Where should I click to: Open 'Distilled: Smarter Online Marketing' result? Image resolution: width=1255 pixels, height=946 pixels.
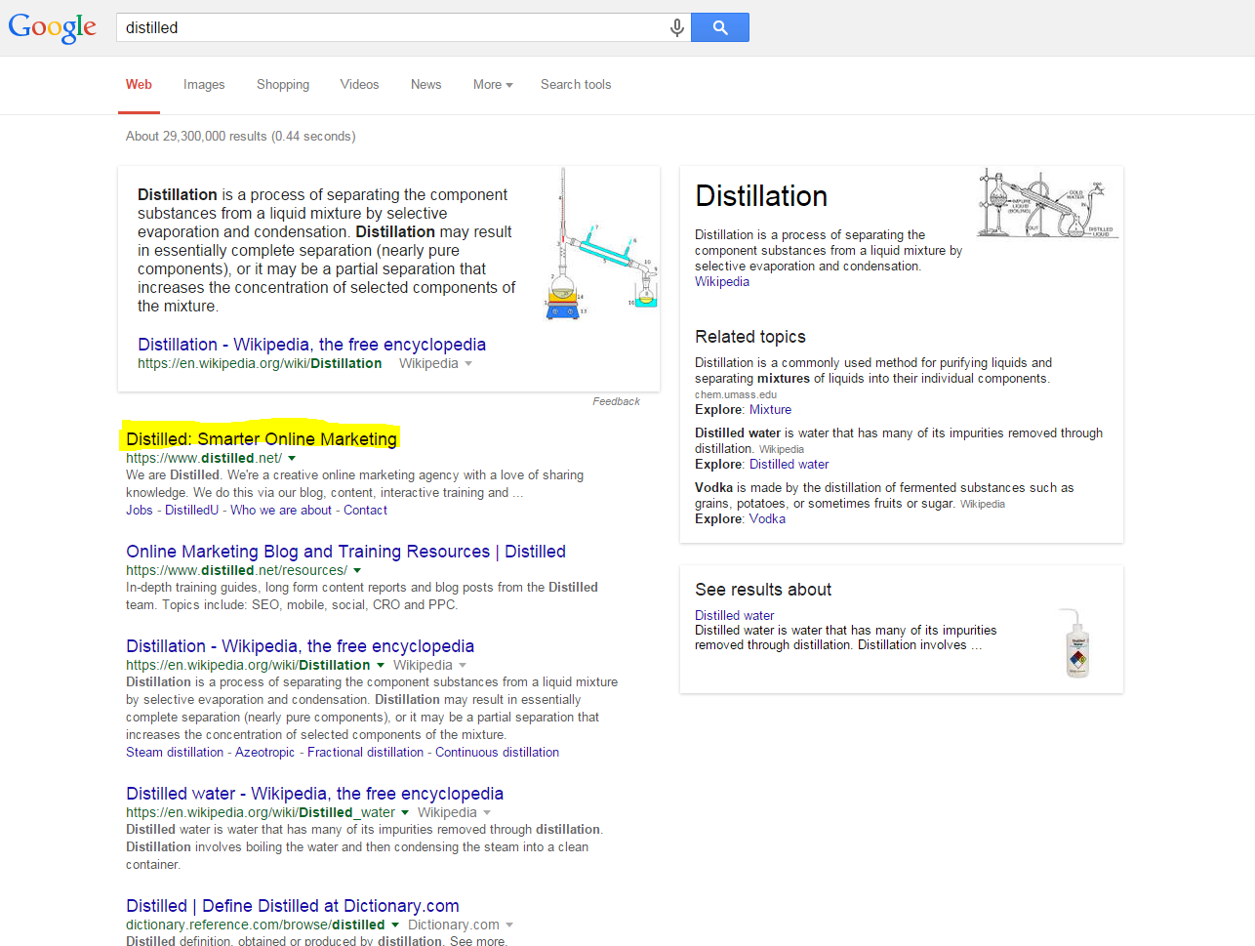pos(262,439)
